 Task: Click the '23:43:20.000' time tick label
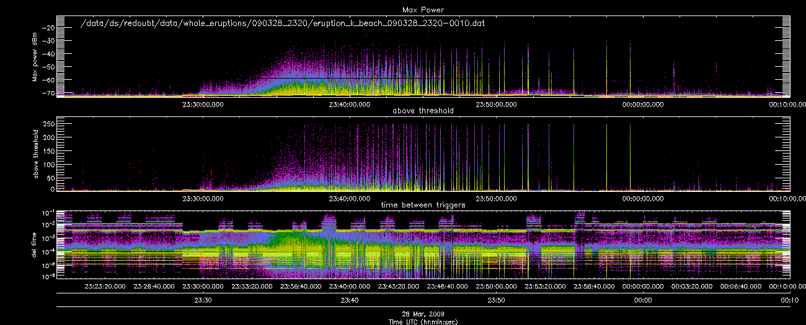pyautogui.click(x=399, y=287)
